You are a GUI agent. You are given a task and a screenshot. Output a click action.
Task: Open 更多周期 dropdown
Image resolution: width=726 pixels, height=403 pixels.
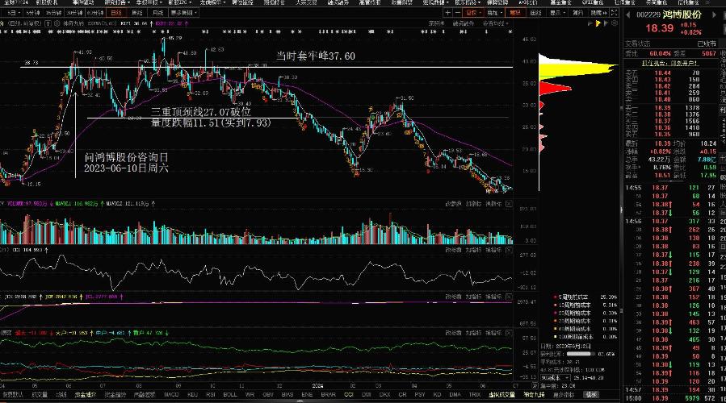coord(183,13)
